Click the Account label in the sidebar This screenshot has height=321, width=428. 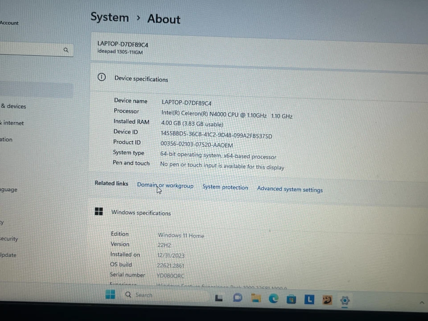tap(9, 23)
